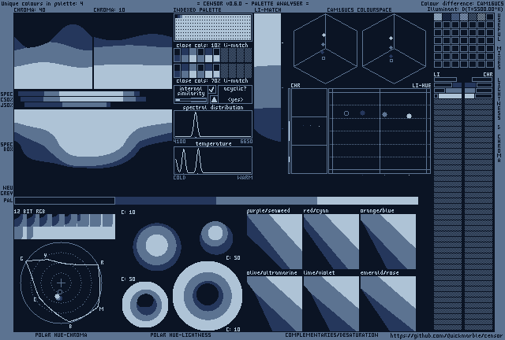Click the Y label on polar hue-chroma wheel
This screenshot has height=340, width=505.
(46, 255)
